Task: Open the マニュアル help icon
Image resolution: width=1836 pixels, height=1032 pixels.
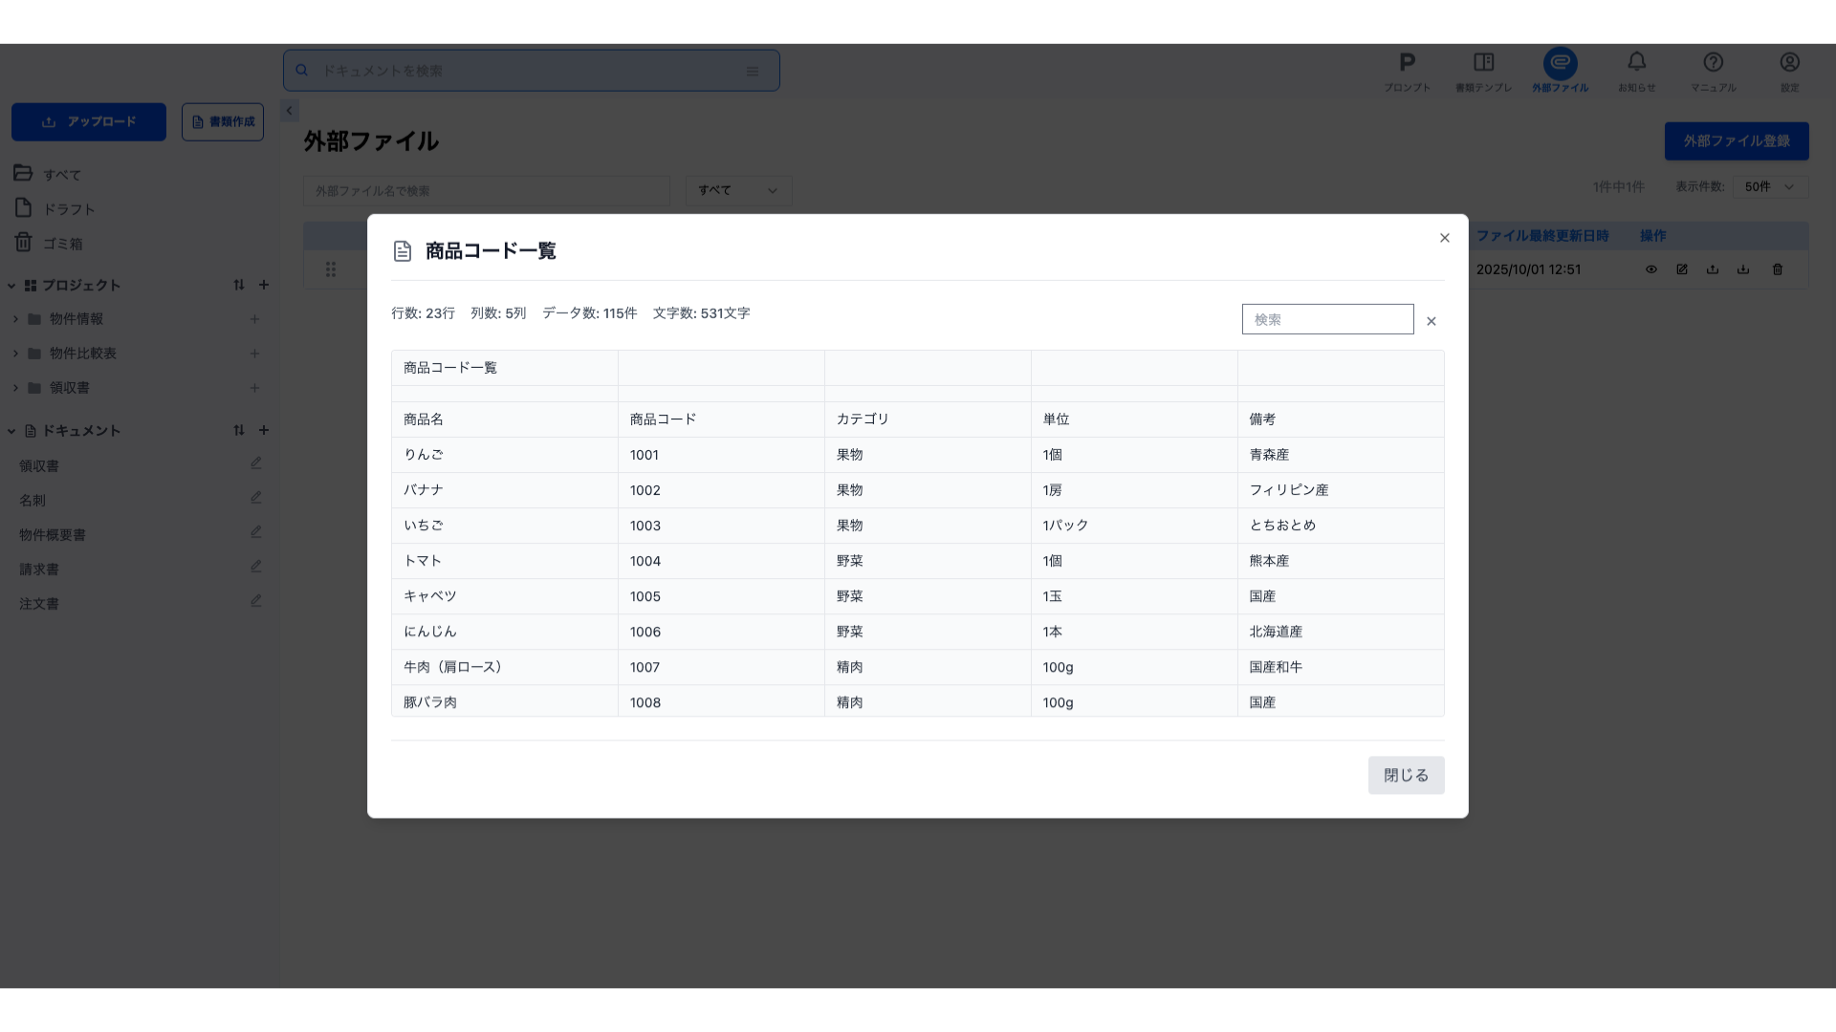Action: pyautogui.click(x=1713, y=71)
